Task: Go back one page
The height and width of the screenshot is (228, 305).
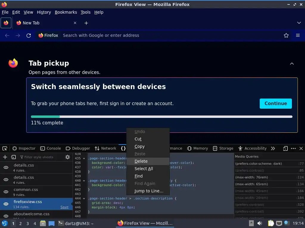Action: tap(7, 36)
